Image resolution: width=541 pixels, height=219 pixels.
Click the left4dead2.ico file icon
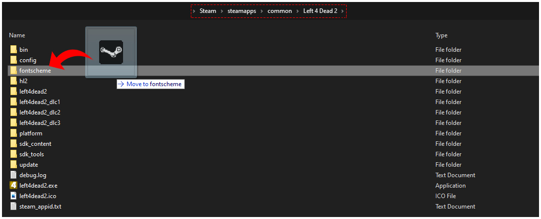pos(13,196)
